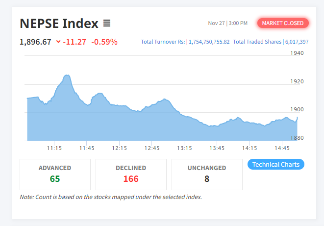
Task: Open the Technical Charts button
Action: 276,164
